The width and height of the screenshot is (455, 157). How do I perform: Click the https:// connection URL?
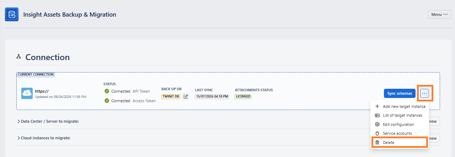click(42, 91)
